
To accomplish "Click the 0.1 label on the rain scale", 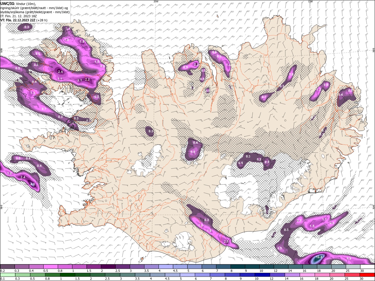I will (x=2, y=279).
